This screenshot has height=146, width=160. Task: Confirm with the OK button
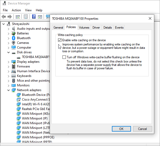(121, 129)
